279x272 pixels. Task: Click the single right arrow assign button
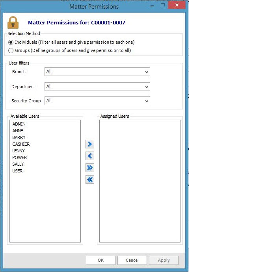tap(90, 144)
